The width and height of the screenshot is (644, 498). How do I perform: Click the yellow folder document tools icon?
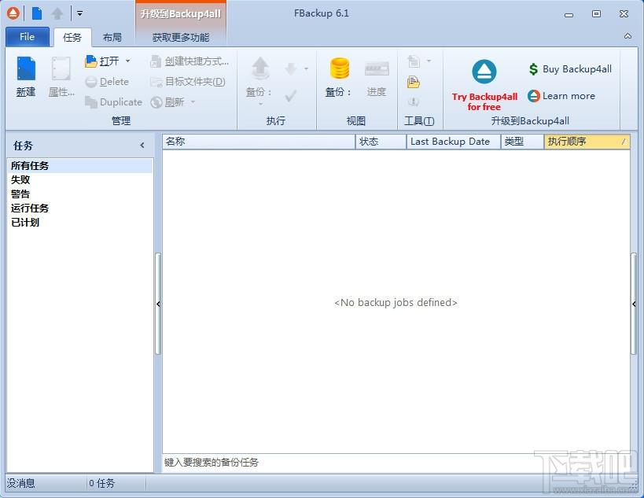[413, 82]
